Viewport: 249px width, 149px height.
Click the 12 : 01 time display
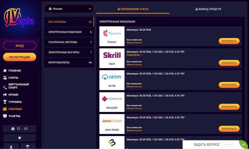click(x=22, y=129)
